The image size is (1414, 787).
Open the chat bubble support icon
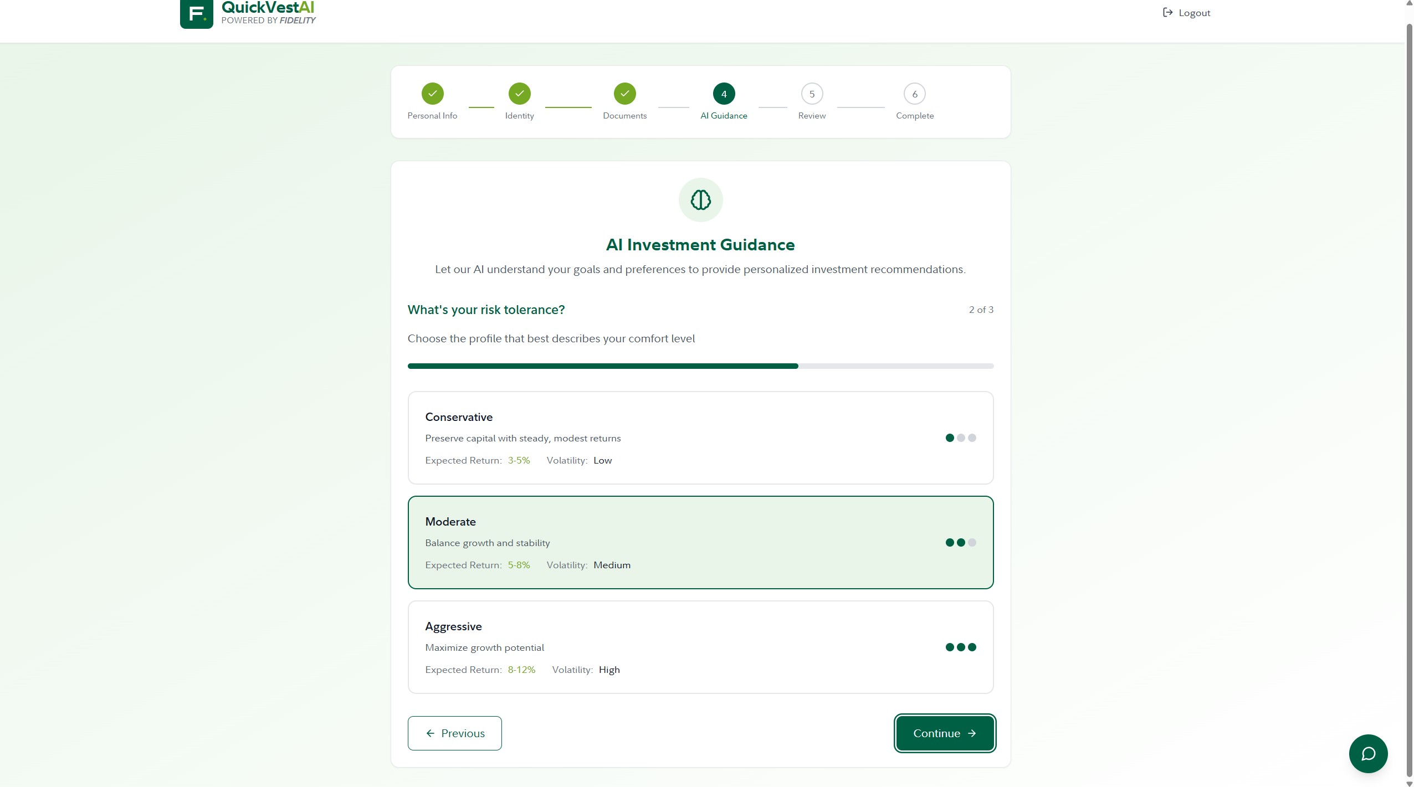point(1368,753)
